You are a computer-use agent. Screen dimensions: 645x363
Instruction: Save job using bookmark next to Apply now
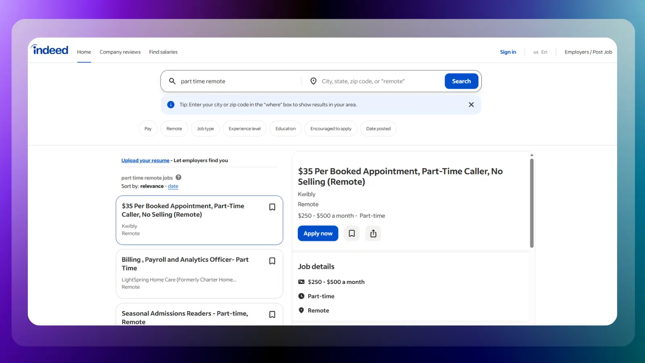352,233
